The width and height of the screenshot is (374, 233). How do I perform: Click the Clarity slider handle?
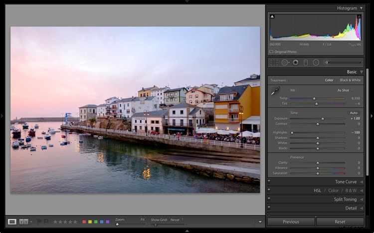coord(318,163)
